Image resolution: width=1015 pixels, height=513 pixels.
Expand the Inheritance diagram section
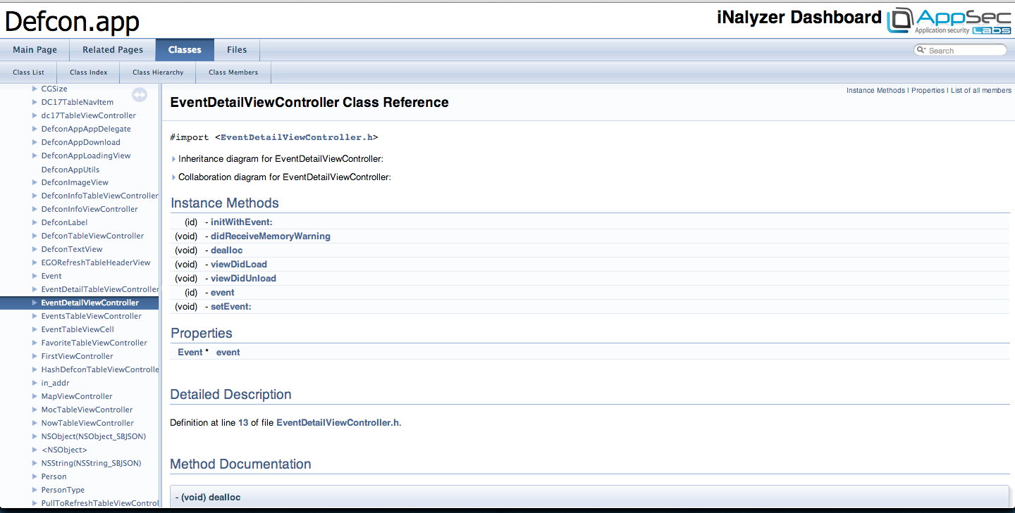tap(174, 159)
